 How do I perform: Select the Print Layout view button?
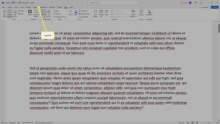click(x=9, y=14)
